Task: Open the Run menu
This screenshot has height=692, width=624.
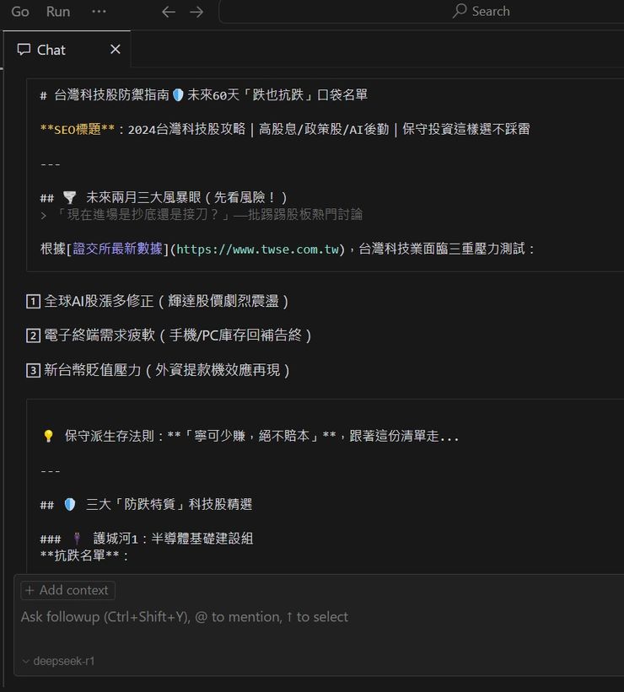Action: (x=58, y=12)
